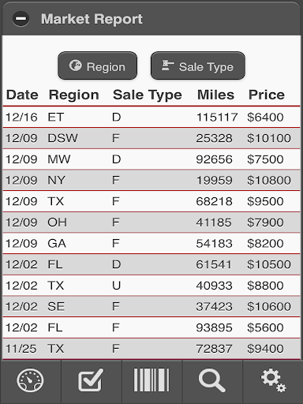Viewport: 303px width, 404px height.
Task: Select the 11/25 TX $9400 row
Action: click(151, 349)
